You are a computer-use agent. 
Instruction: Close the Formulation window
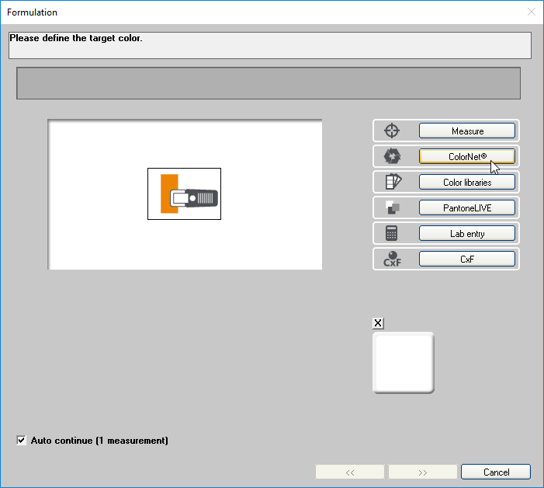click(531, 12)
